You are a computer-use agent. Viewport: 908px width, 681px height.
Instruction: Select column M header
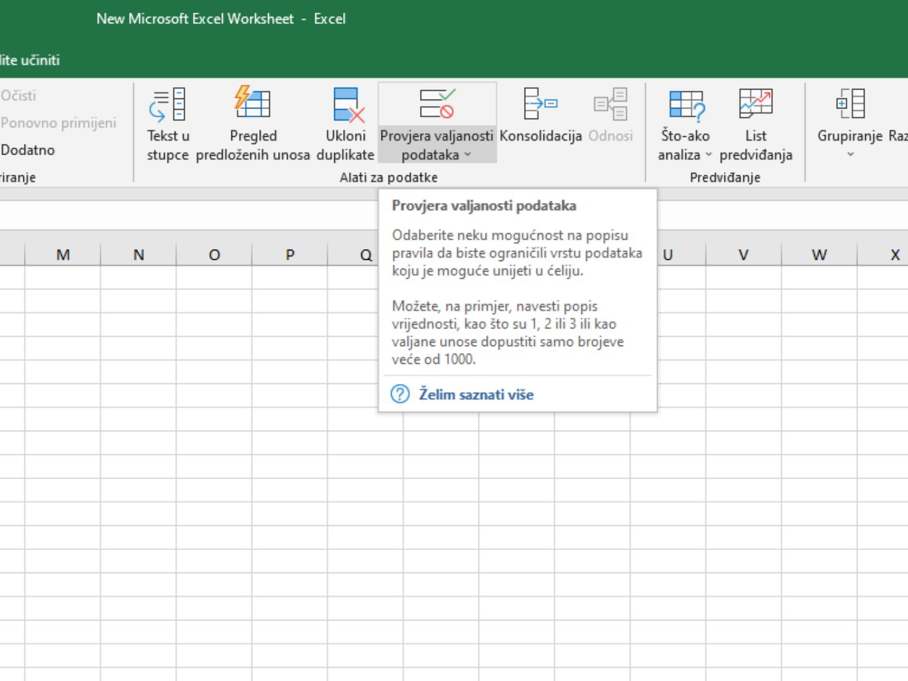tap(63, 255)
